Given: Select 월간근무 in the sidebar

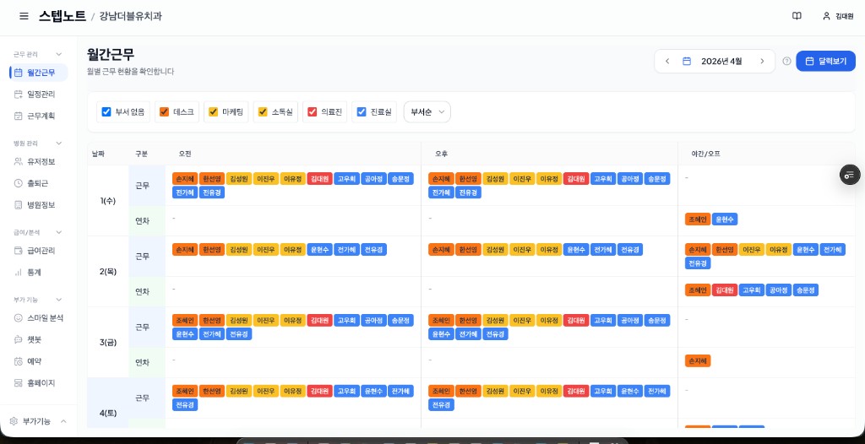Looking at the screenshot, I should [x=39, y=73].
